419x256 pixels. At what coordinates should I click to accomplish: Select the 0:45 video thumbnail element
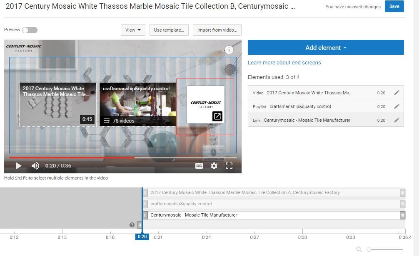tap(58, 105)
